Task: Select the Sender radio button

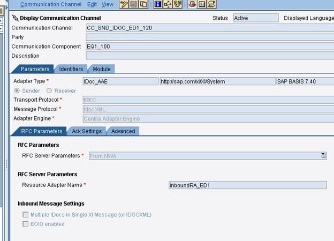Action: (x=17, y=91)
